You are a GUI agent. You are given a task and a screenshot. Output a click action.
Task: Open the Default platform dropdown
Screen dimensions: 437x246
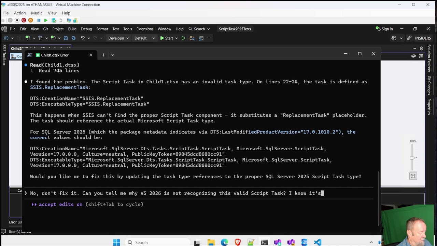coord(144,38)
